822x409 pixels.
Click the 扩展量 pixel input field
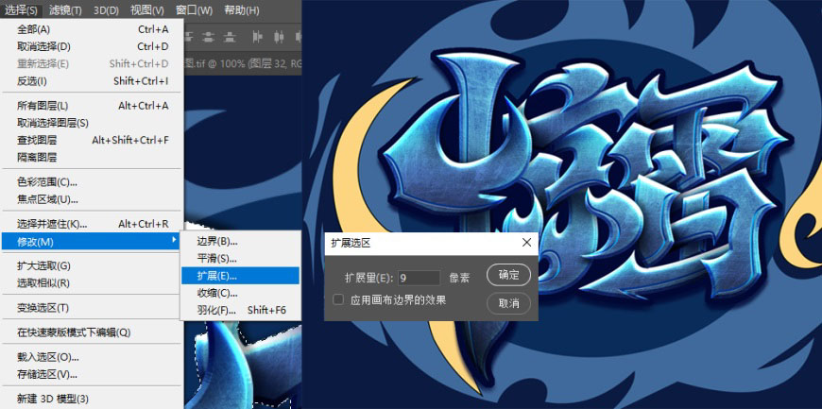pos(419,278)
